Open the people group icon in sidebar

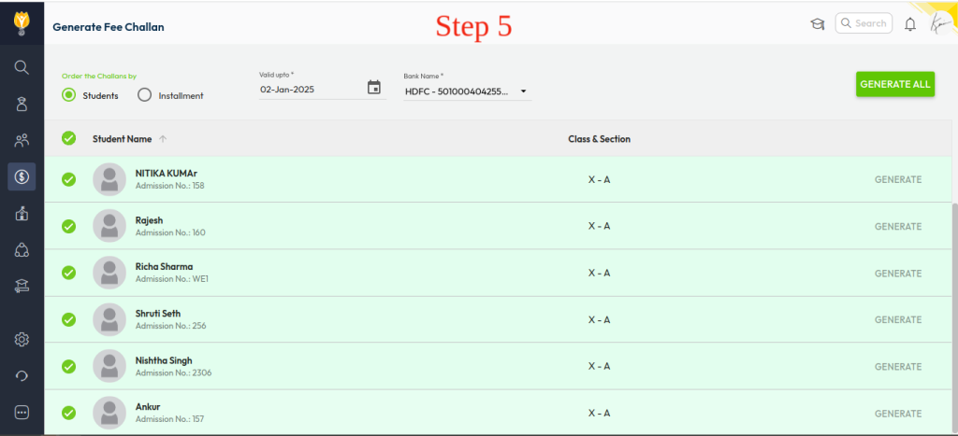coord(22,141)
